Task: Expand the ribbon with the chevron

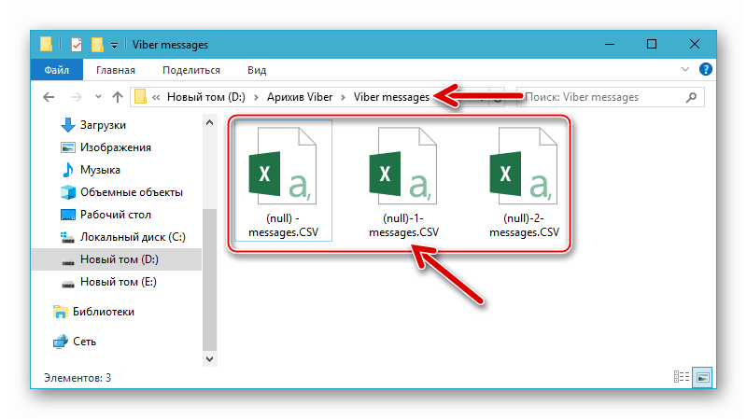Action: click(x=685, y=69)
